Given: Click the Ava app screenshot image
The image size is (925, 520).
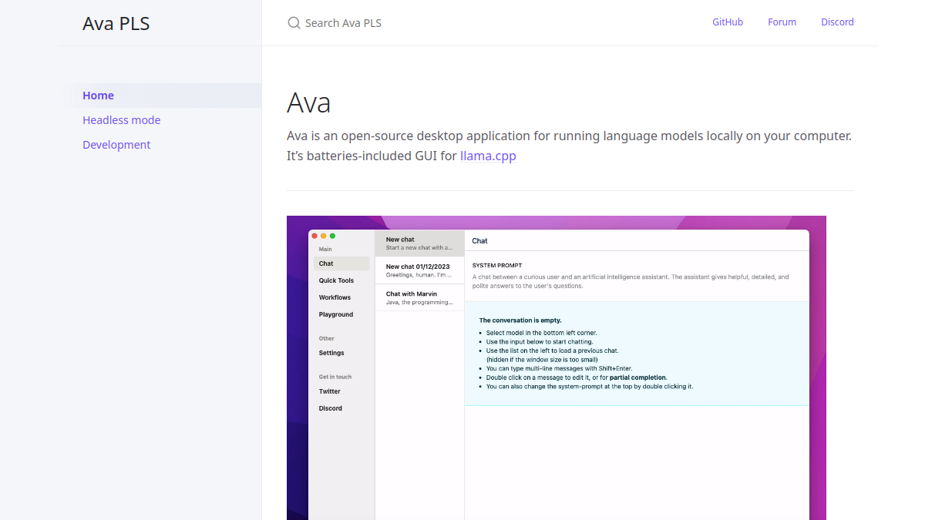Looking at the screenshot, I should (557, 367).
